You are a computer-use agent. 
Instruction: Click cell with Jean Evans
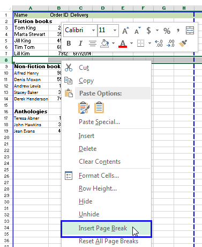click(31, 131)
